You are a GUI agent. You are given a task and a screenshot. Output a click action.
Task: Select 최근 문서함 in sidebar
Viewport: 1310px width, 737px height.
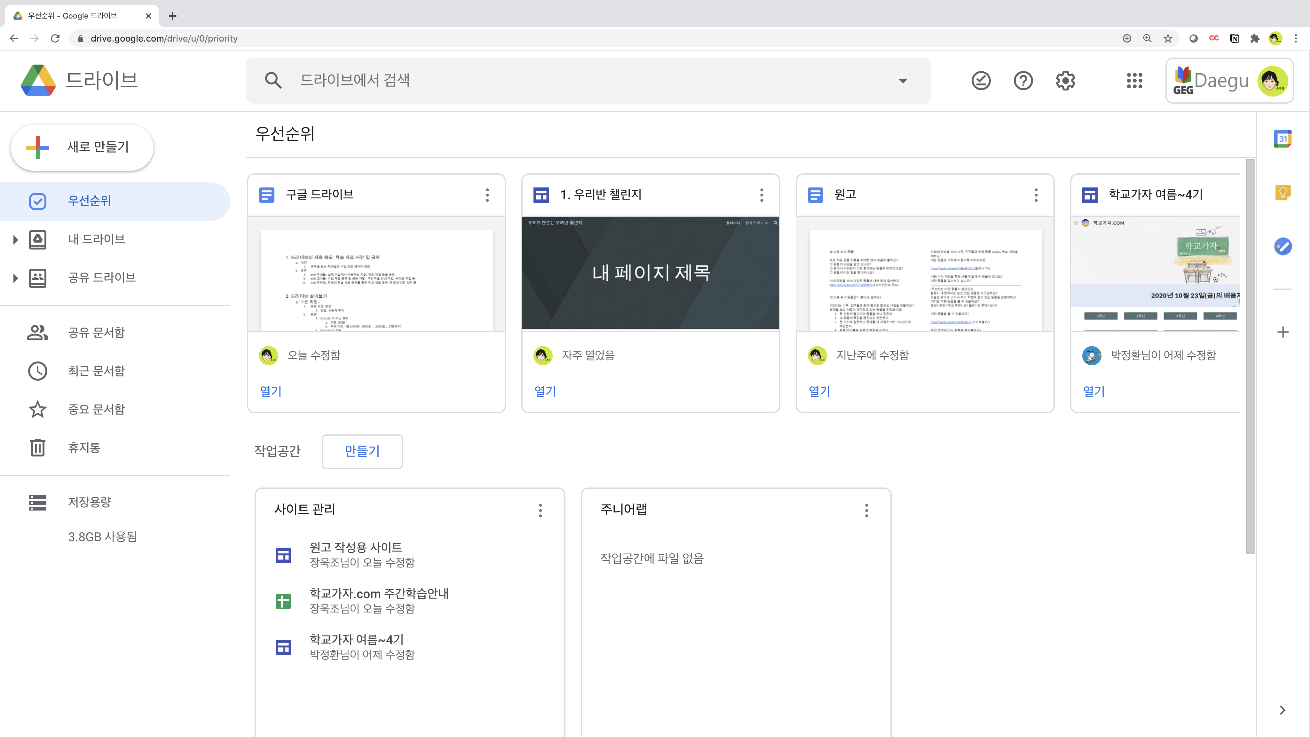point(96,371)
